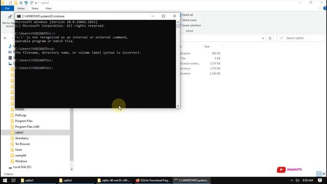
Task: Select the PerfLogs folder in navigation tree
Action: point(20,115)
